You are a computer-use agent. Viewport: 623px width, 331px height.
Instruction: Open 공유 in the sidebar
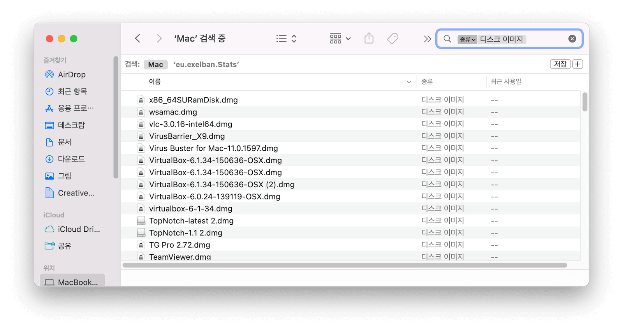[x=64, y=246]
